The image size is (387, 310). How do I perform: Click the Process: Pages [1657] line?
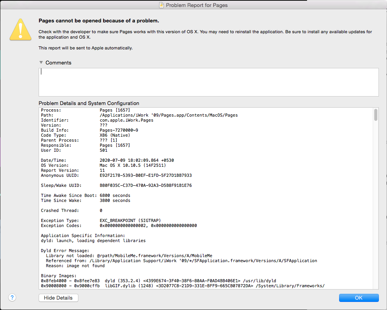coord(85,110)
